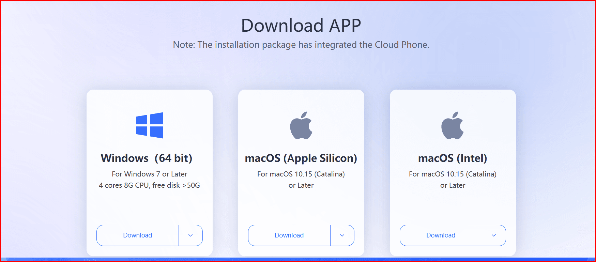Click the 'Download APP' page heading

pos(301,25)
